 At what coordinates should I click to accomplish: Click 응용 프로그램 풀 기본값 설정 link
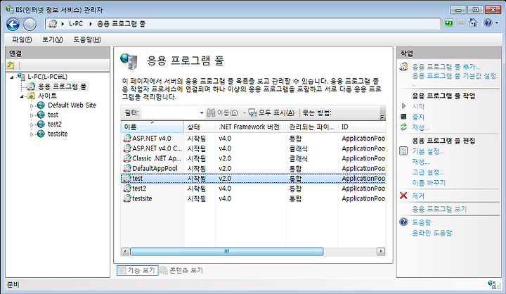click(455, 76)
